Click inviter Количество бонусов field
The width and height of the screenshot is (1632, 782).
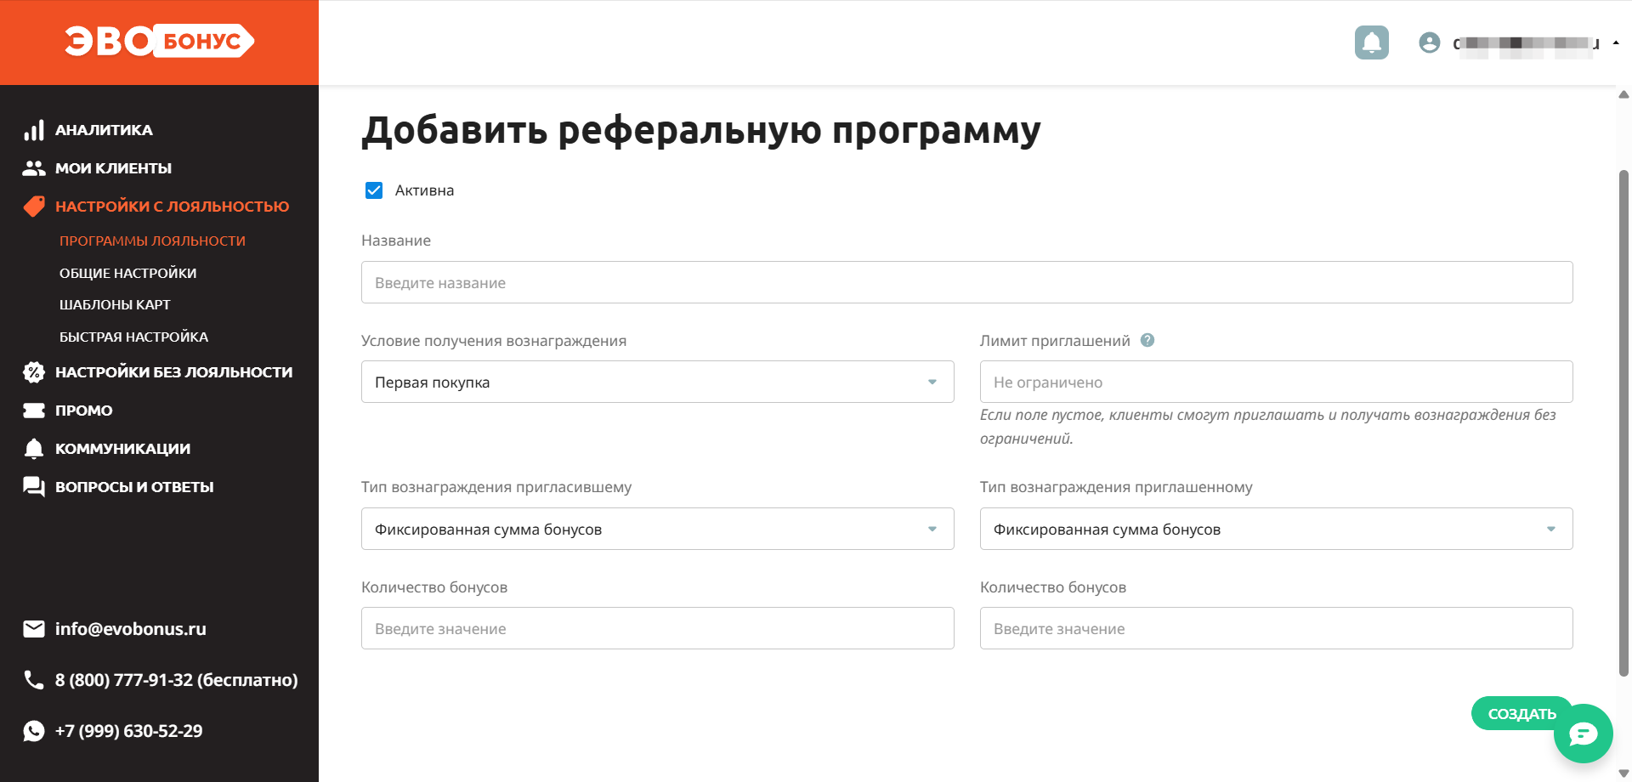[x=658, y=628]
